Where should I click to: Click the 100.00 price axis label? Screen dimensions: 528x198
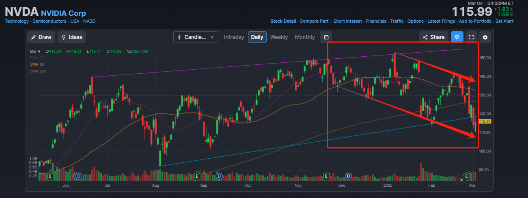(x=485, y=151)
